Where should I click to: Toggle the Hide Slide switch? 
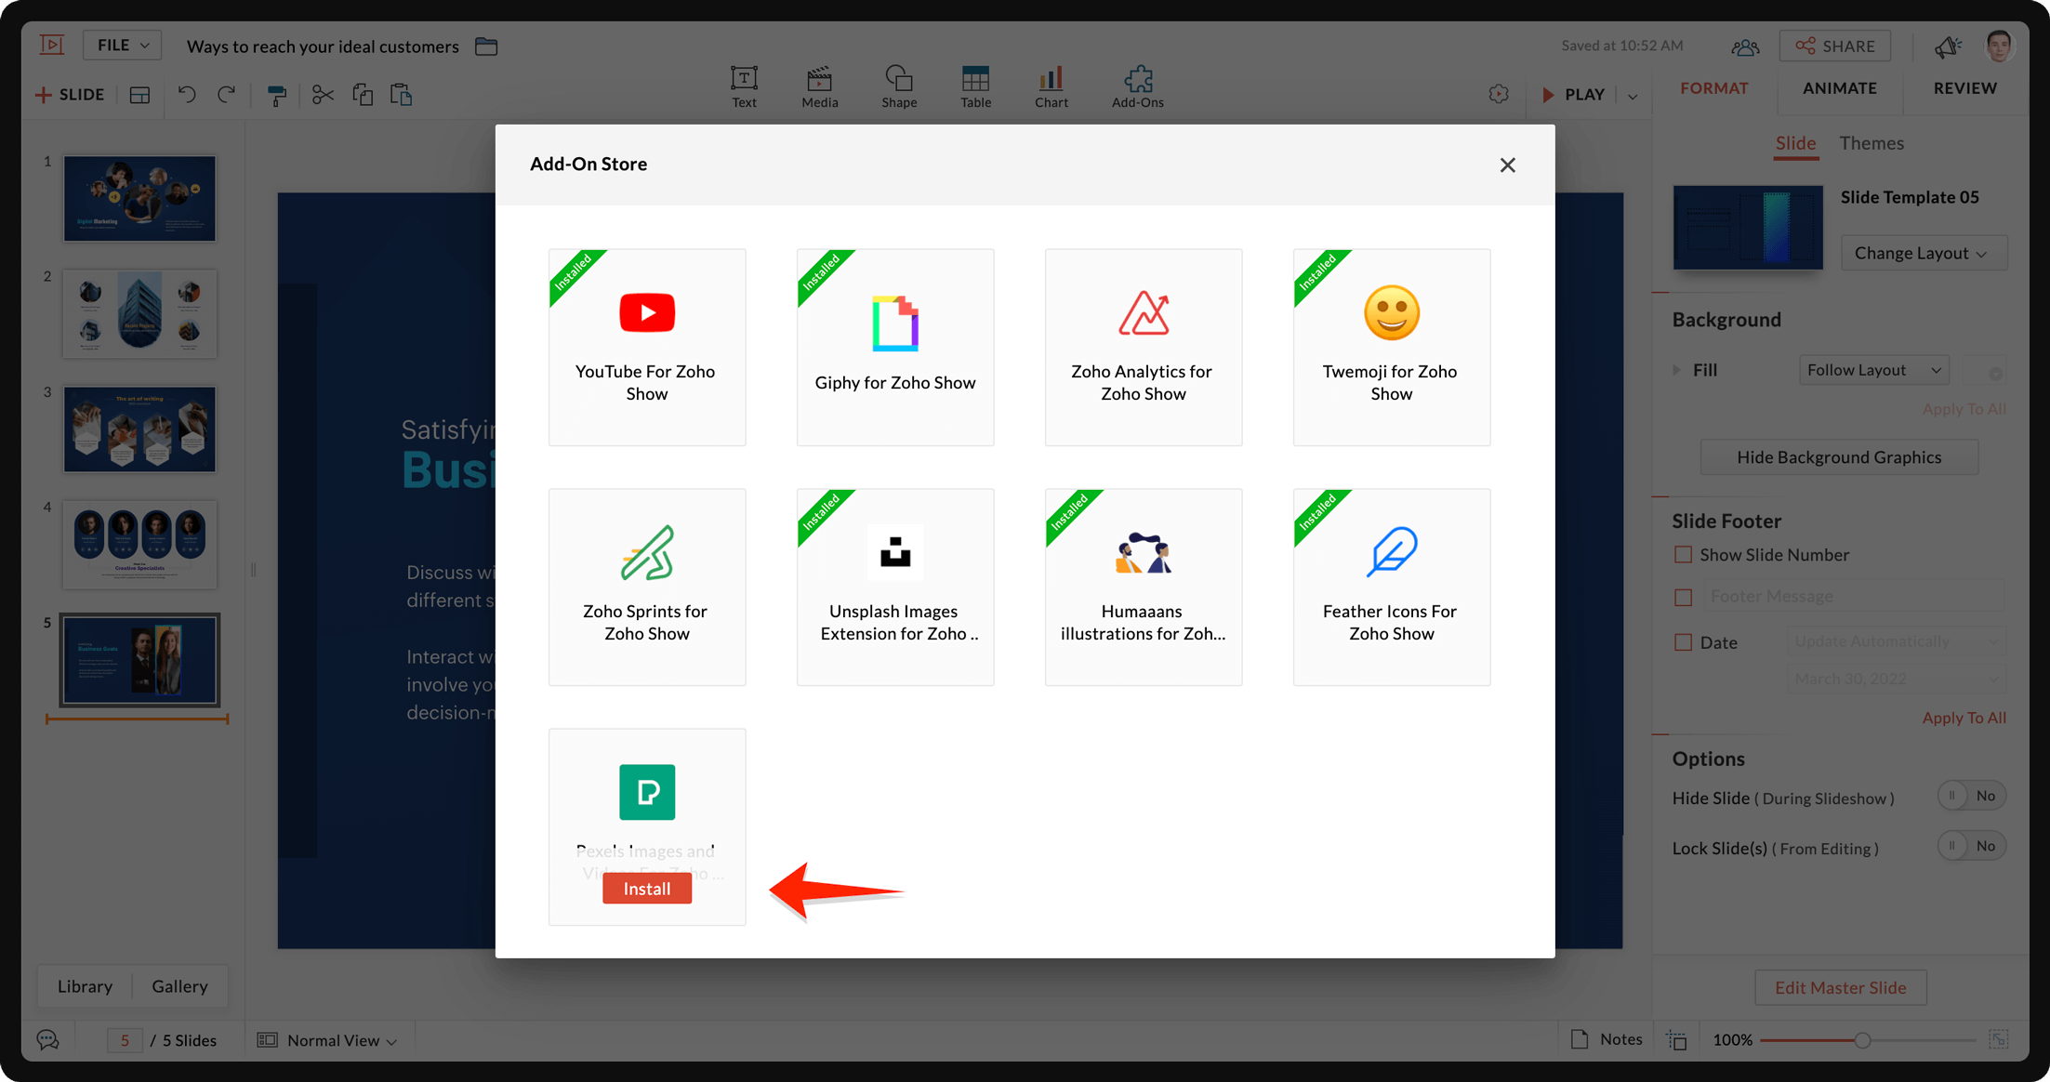click(x=1971, y=796)
